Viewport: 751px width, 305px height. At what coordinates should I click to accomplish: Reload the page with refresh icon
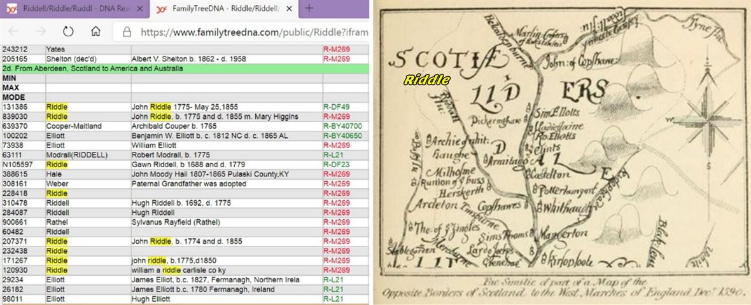point(68,31)
